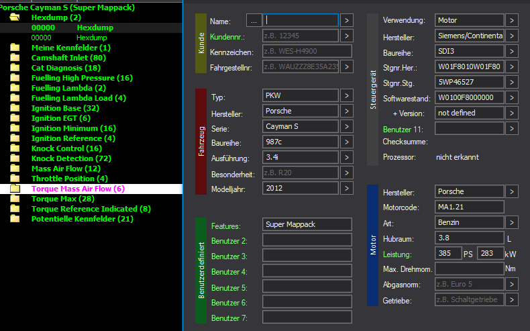Viewport: 530px width, 331px height.
Task: Click the ellipsis button next to Name
Action: (x=254, y=21)
